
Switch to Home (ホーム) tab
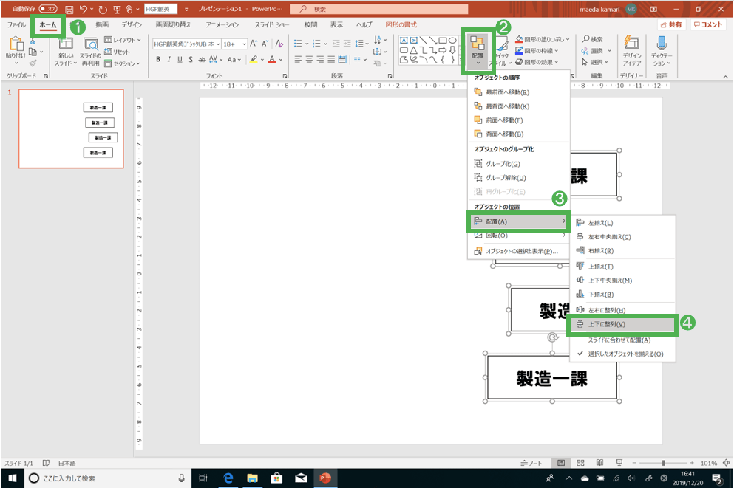tap(48, 25)
